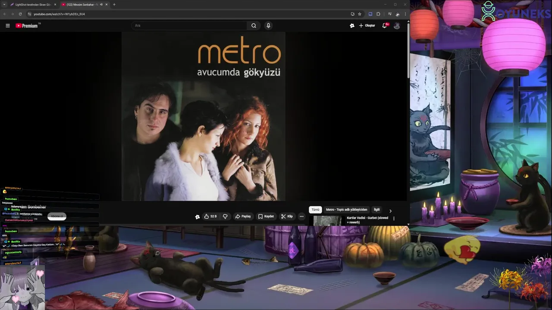This screenshot has width=552, height=310.
Task: Click the YouTube search magnifier button
Action: (x=254, y=26)
